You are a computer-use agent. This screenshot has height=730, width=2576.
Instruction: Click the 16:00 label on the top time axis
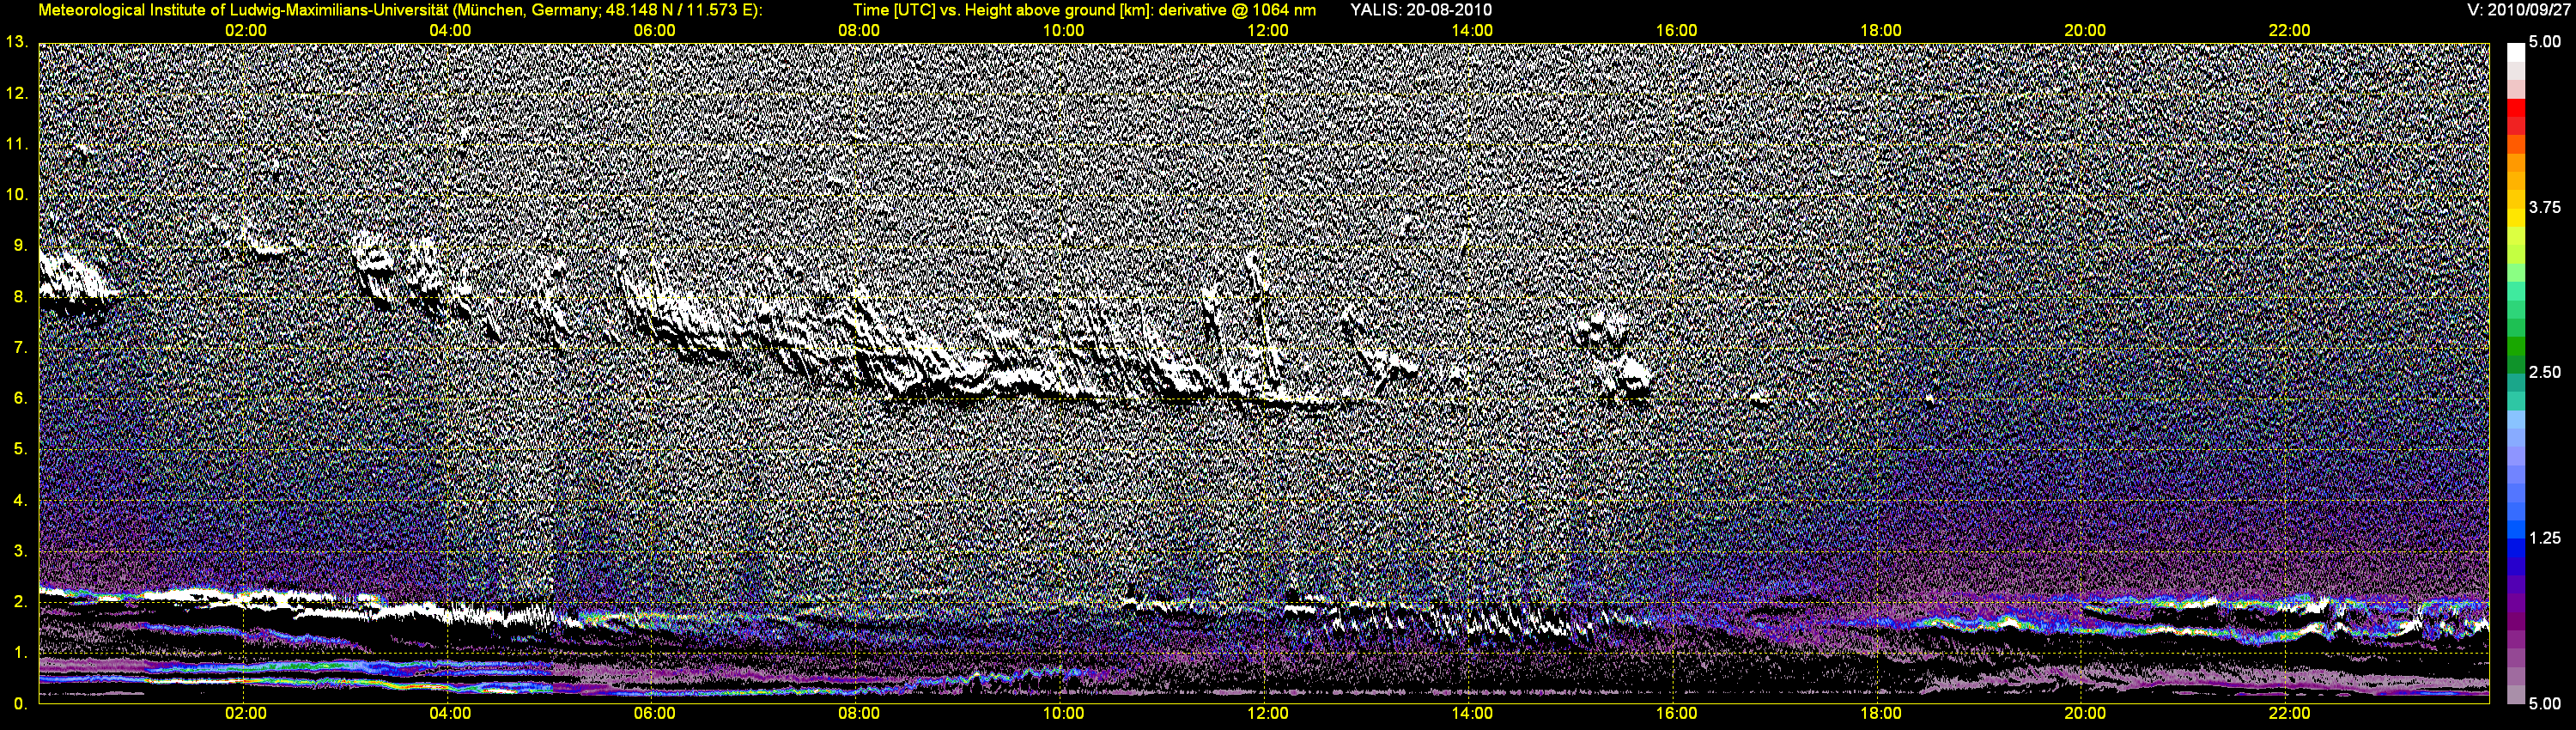point(1676,31)
